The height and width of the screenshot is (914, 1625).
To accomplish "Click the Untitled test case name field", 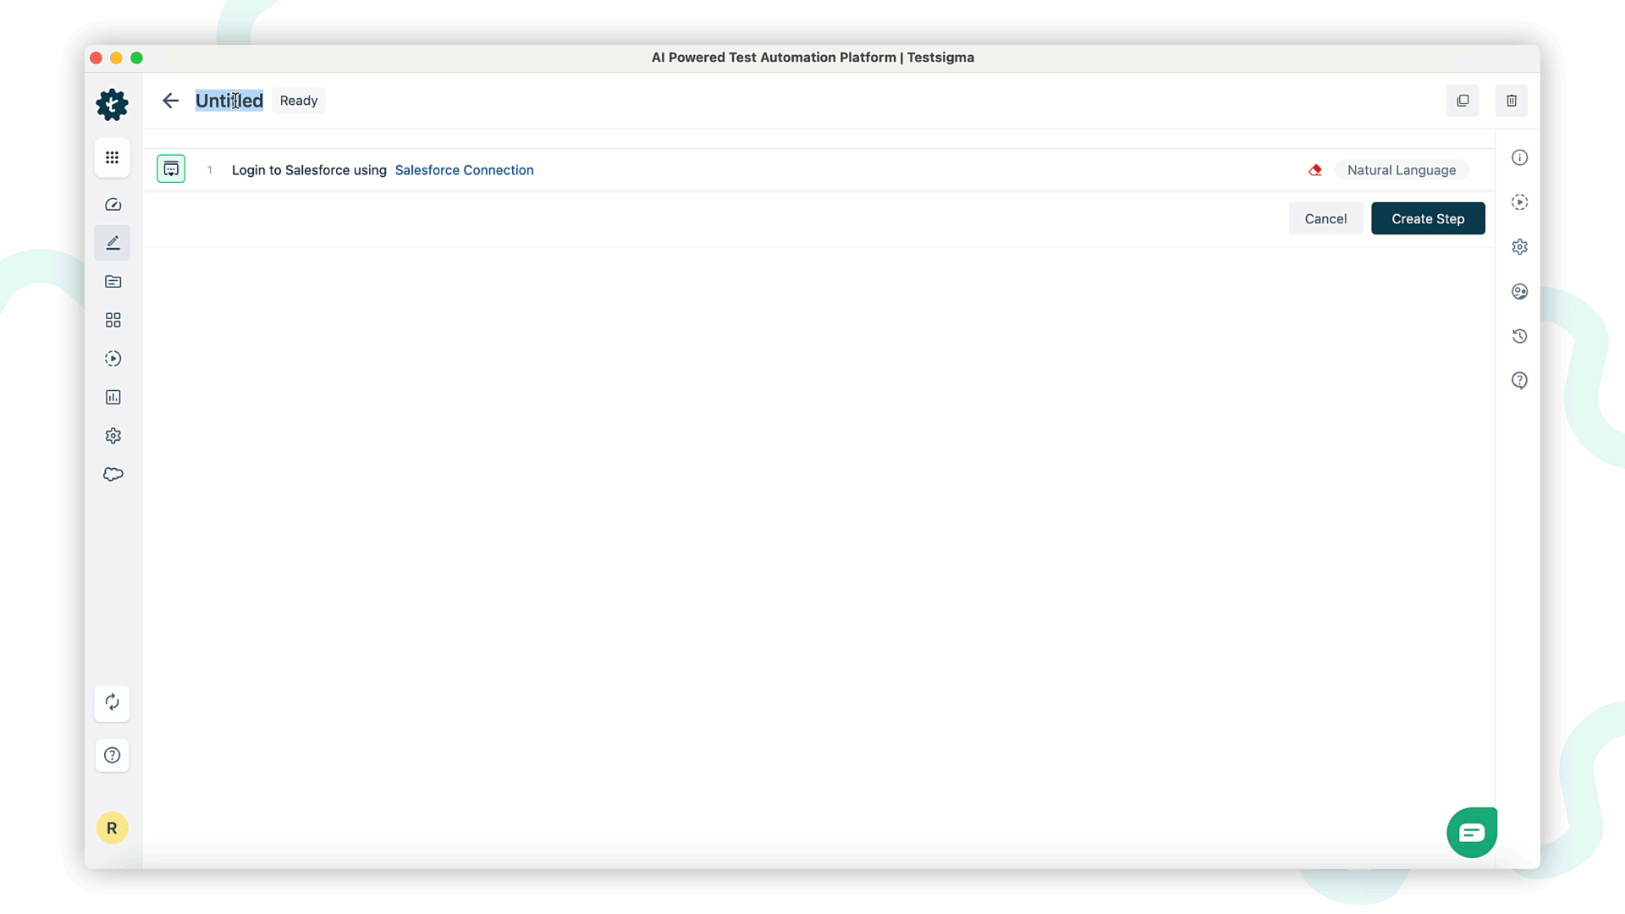I will pyautogui.click(x=229, y=101).
